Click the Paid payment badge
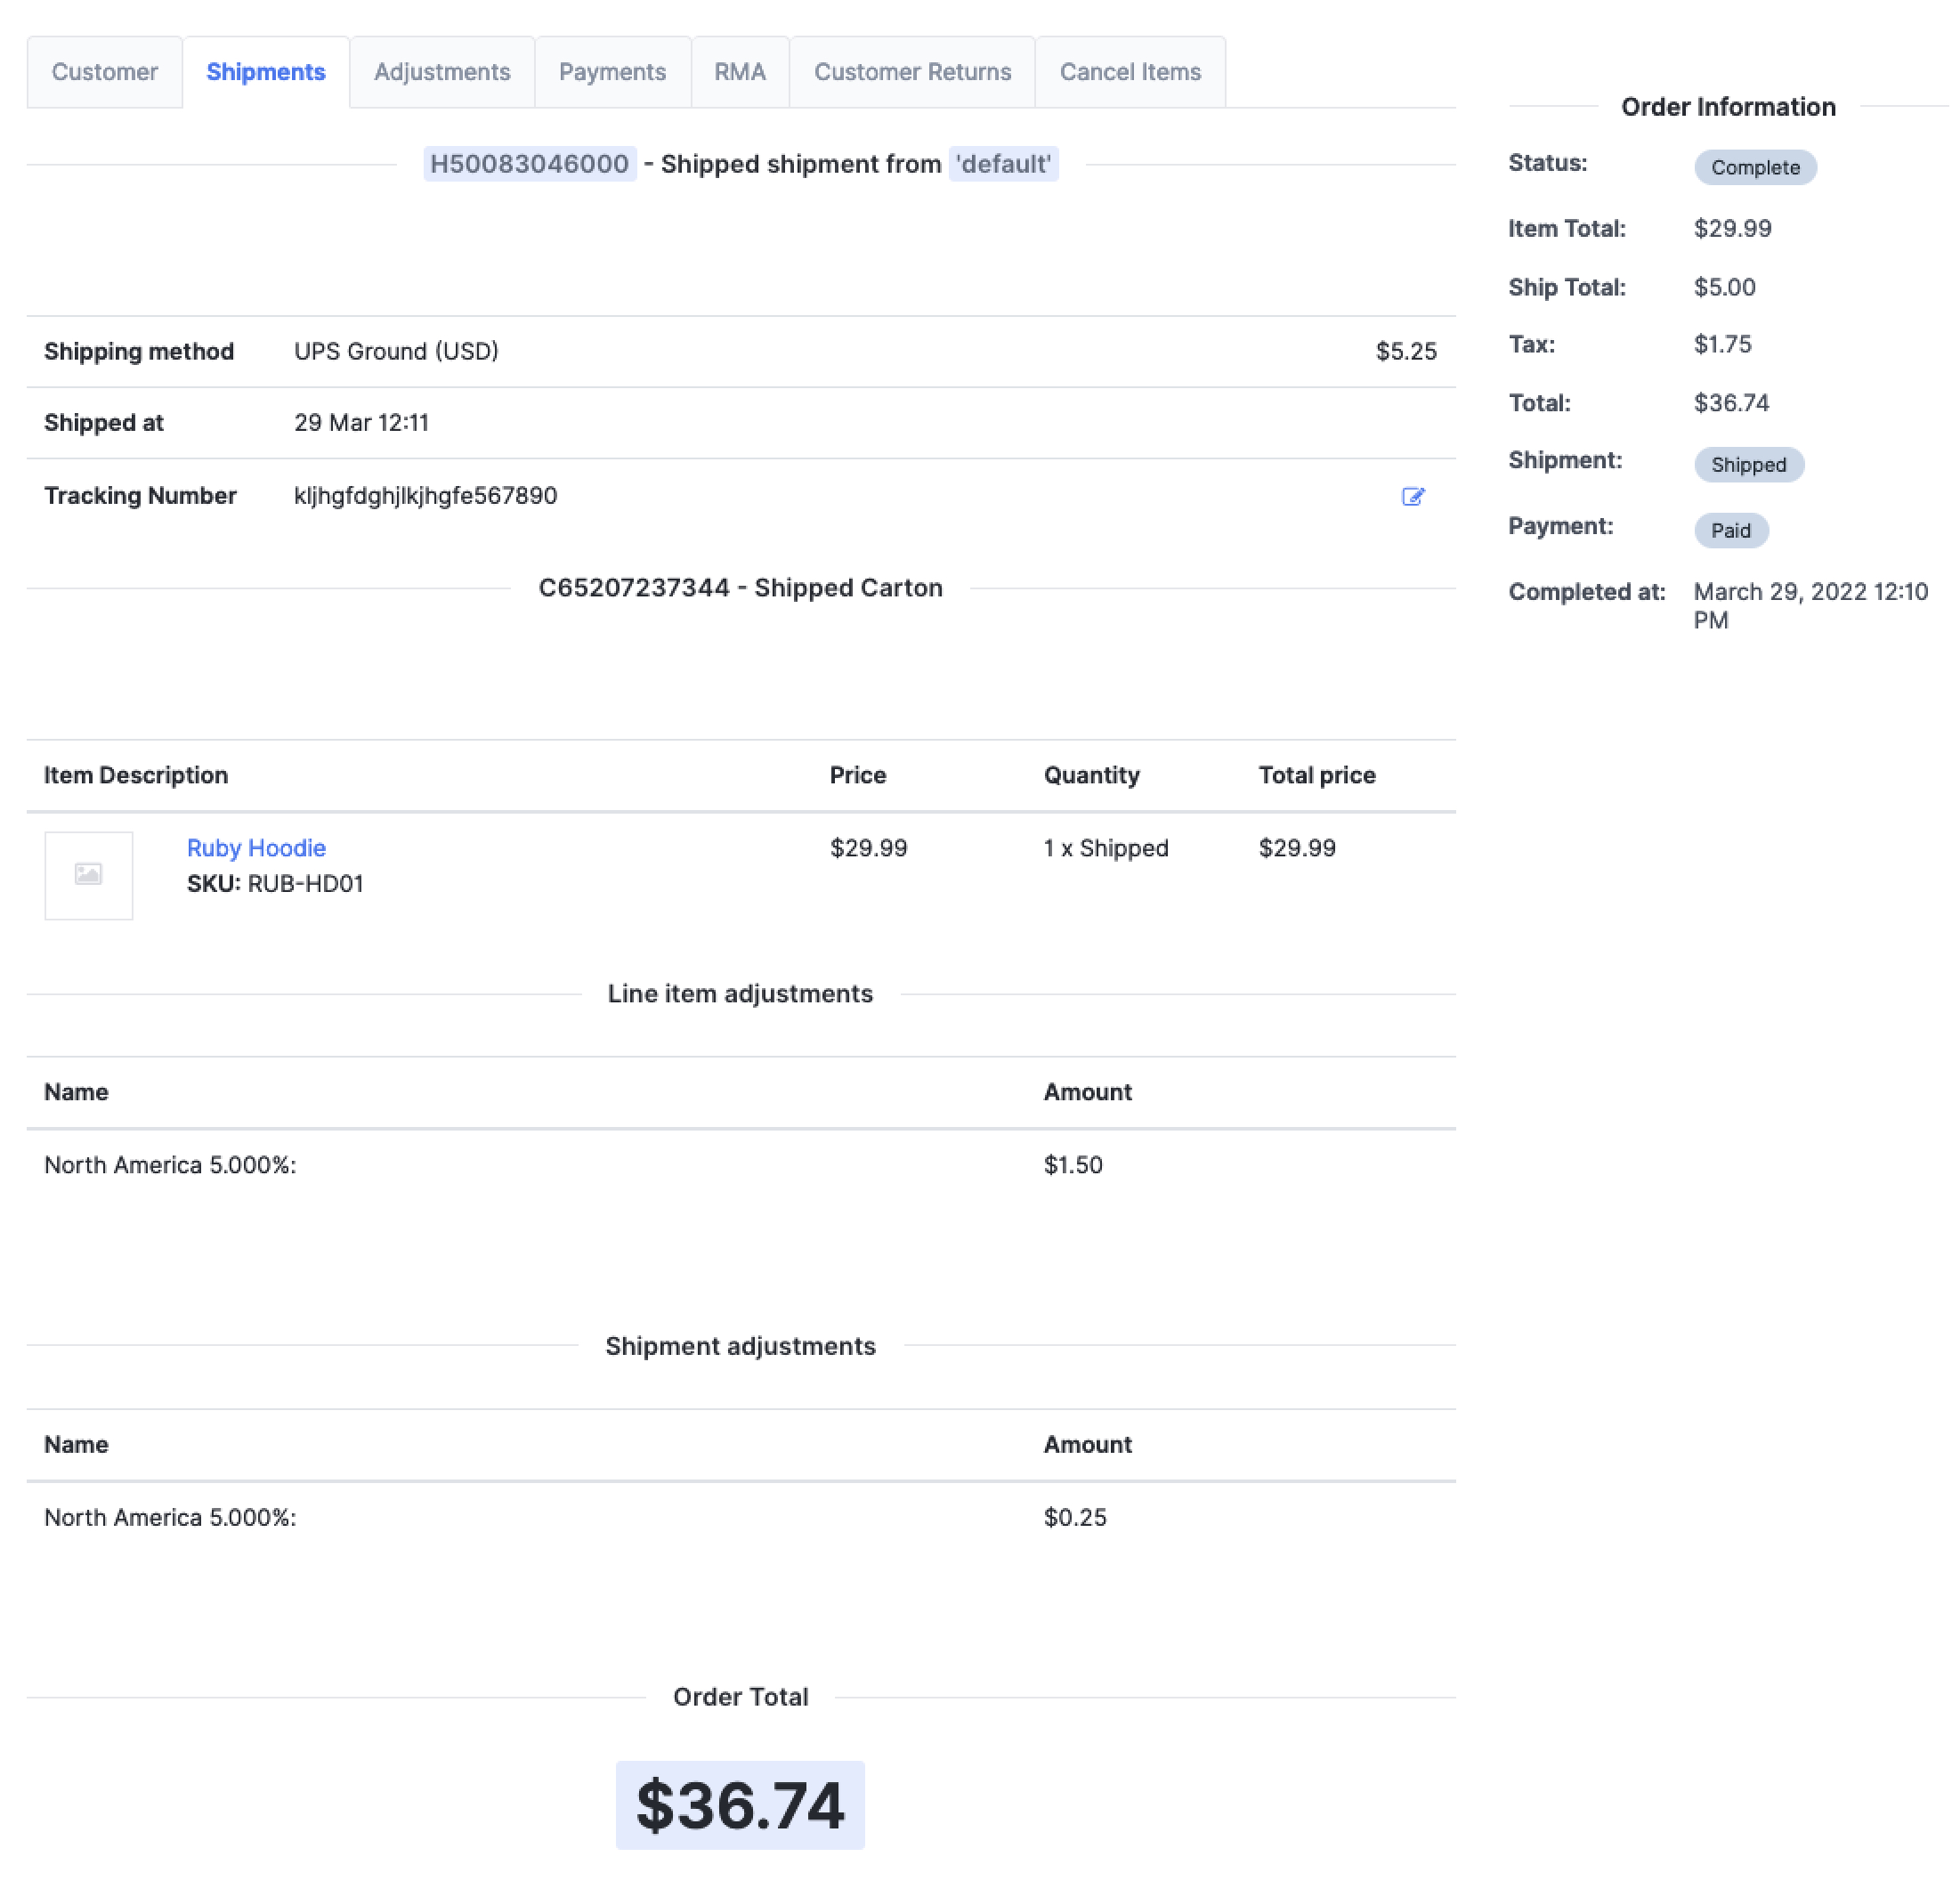The width and height of the screenshot is (1960, 1889). (1732, 530)
